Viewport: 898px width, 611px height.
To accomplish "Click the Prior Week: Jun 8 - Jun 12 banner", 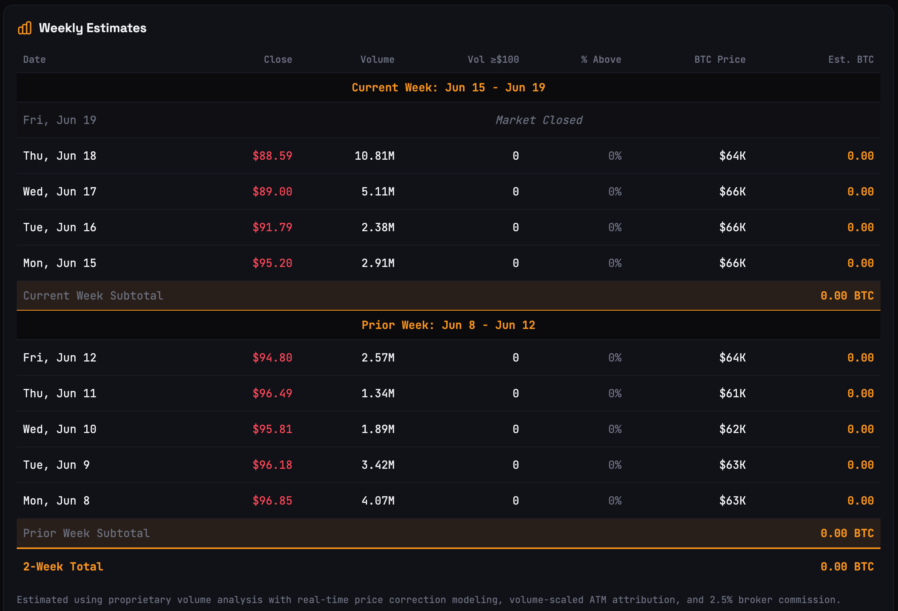I will tap(449, 325).
